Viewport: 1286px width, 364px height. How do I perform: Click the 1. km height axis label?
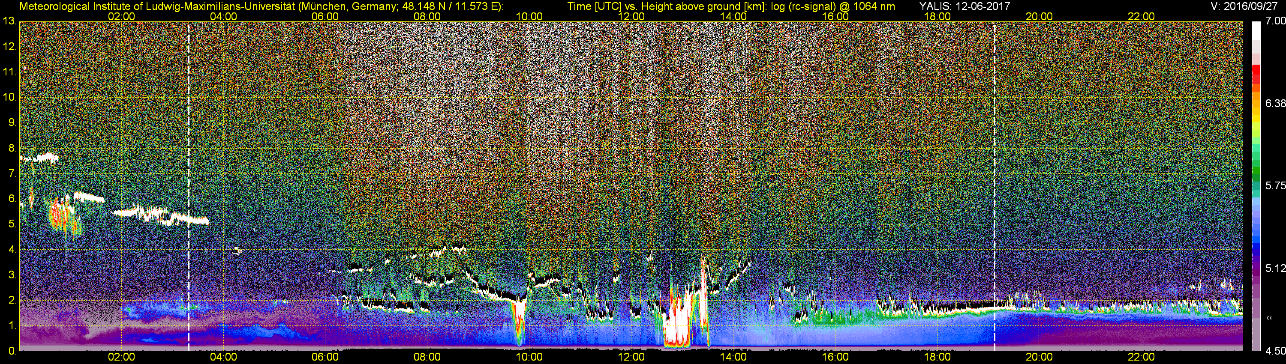click(x=12, y=325)
